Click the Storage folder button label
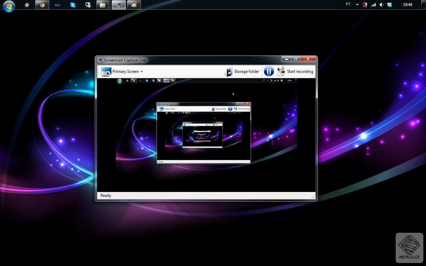 tap(247, 71)
